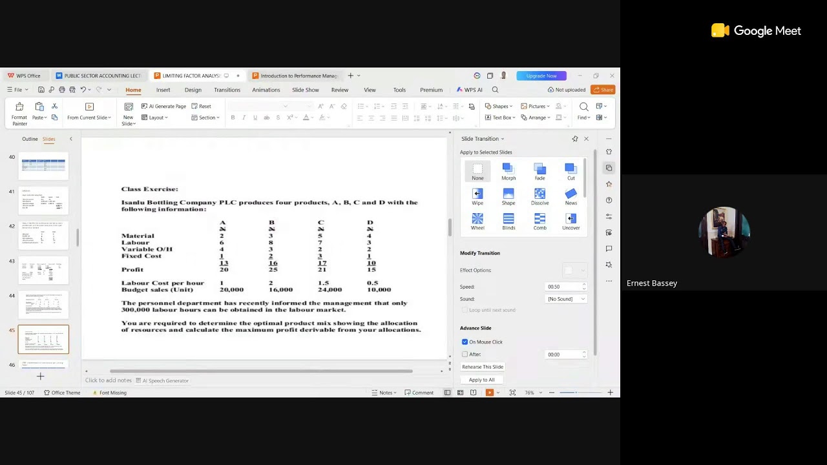The width and height of the screenshot is (827, 465).
Task: Open the Sound dropdown
Action: (566, 299)
